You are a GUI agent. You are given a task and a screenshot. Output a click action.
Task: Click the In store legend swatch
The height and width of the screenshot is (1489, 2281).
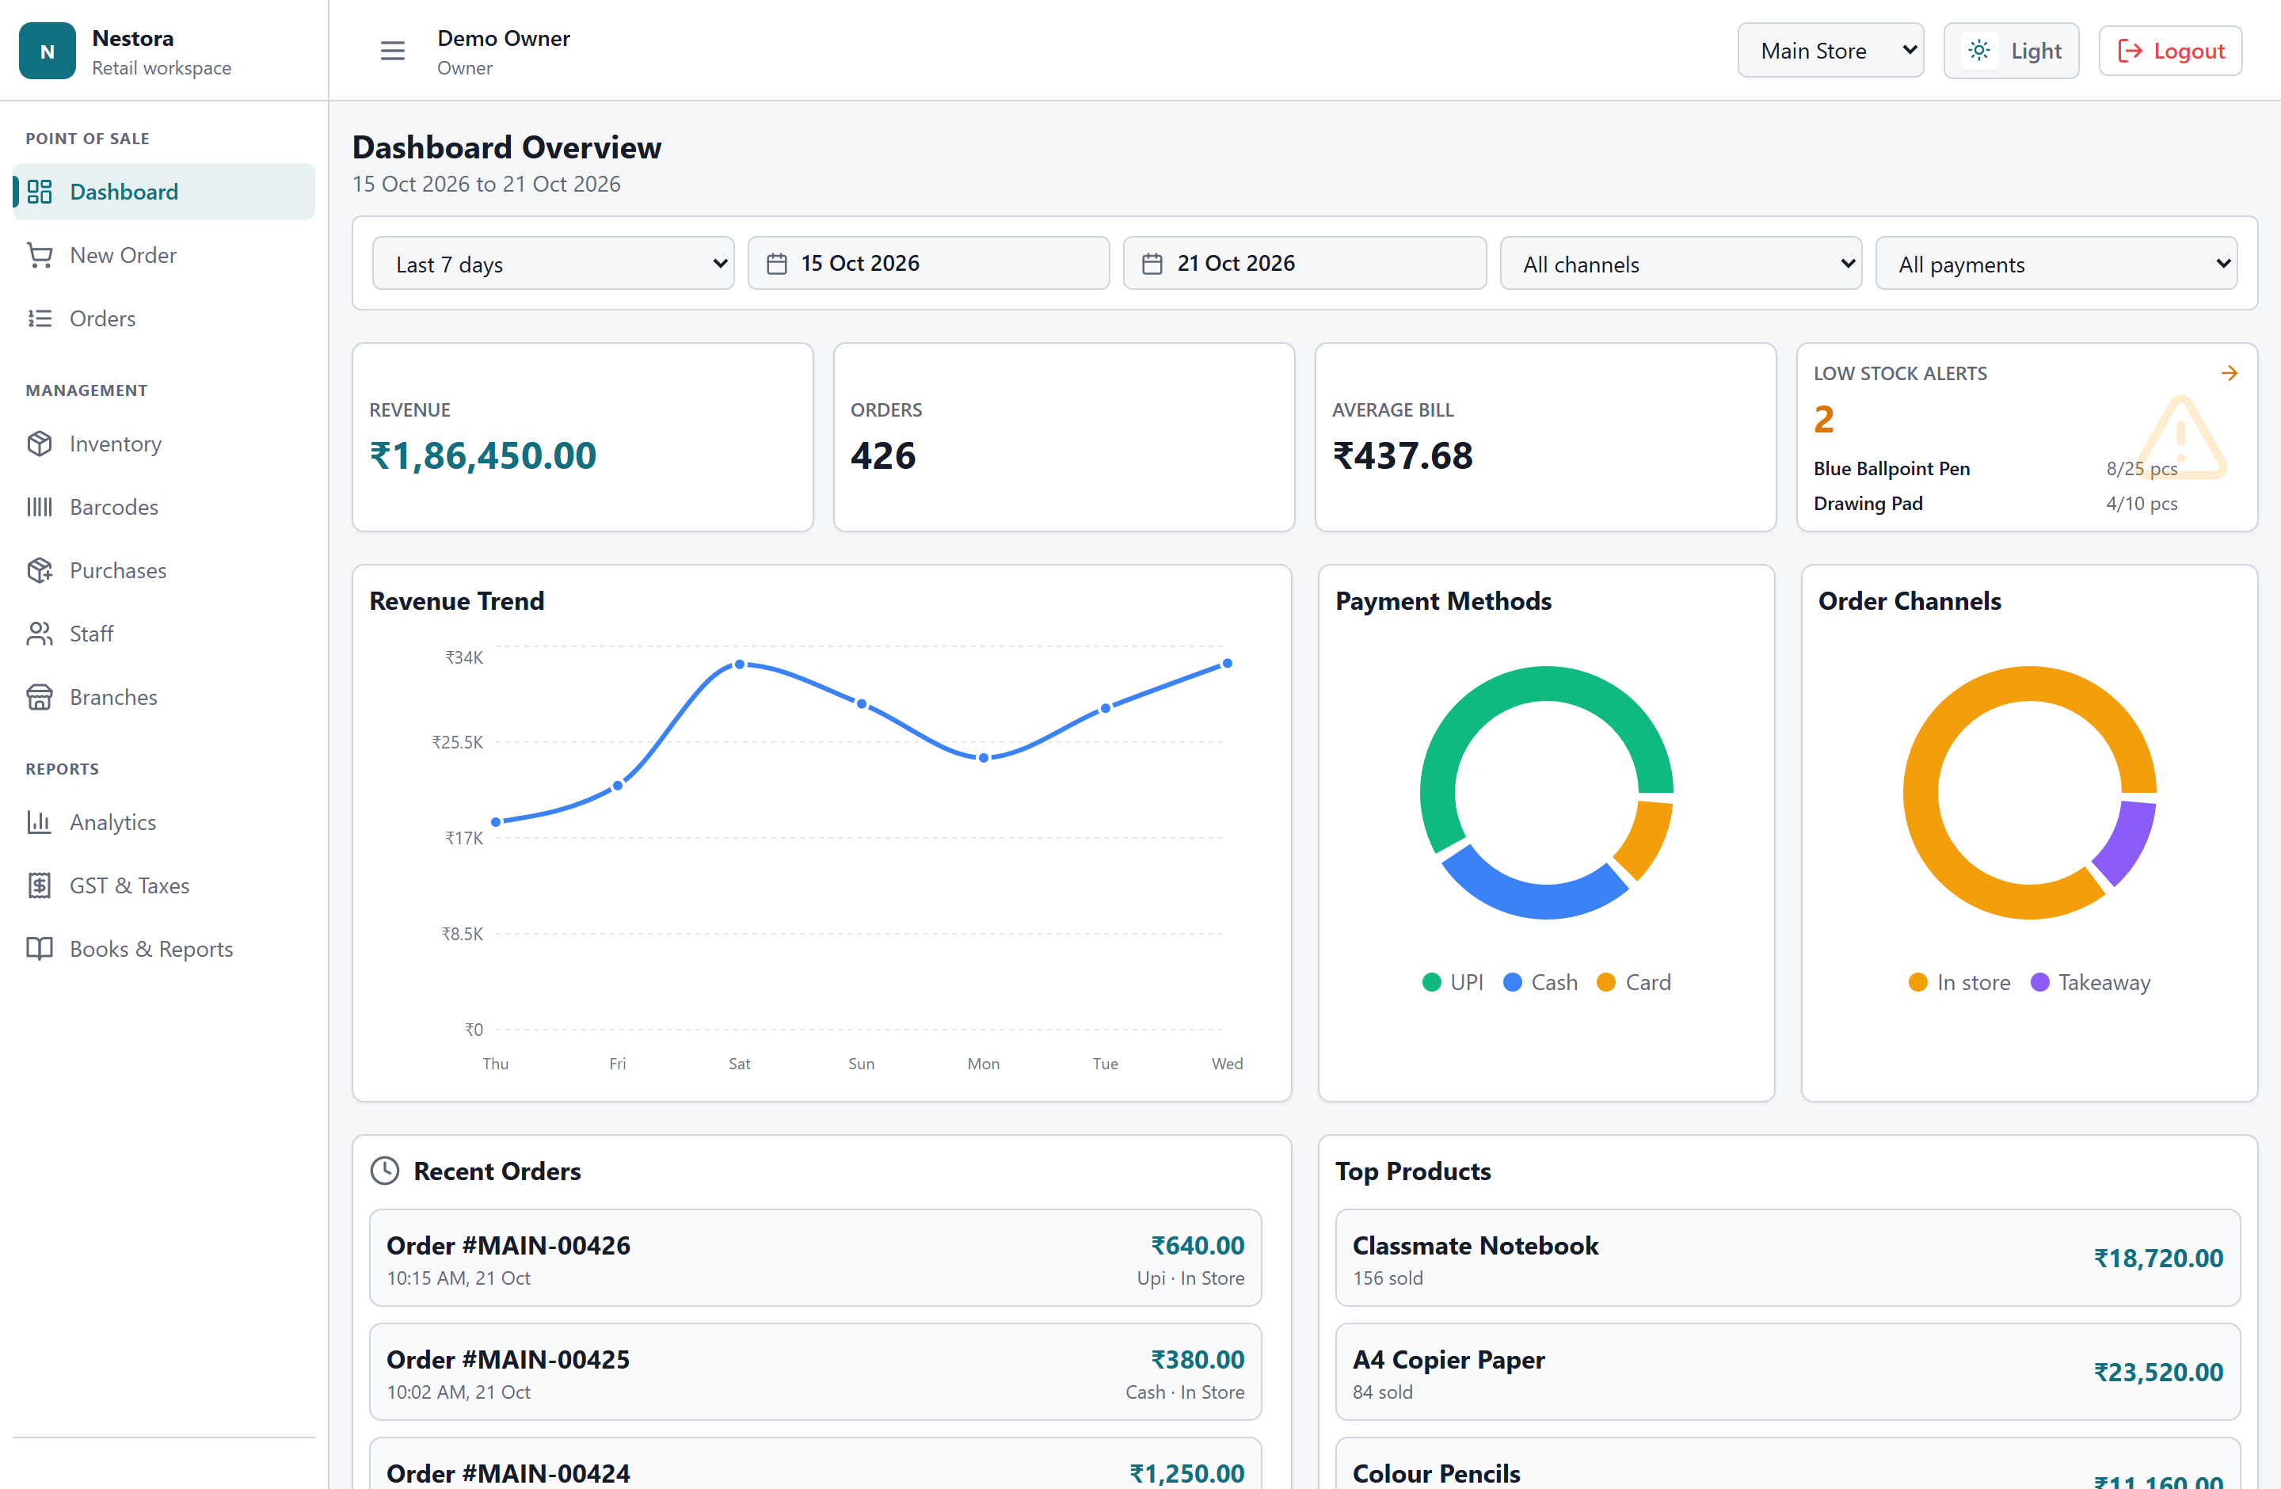[x=1917, y=982]
